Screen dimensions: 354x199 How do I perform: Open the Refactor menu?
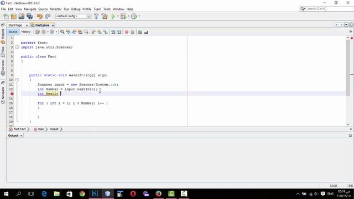[x=56, y=9]
